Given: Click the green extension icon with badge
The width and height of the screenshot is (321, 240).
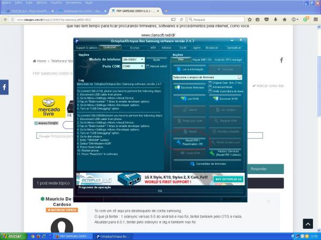Looking at the screenshot, I should click(306, 19).
